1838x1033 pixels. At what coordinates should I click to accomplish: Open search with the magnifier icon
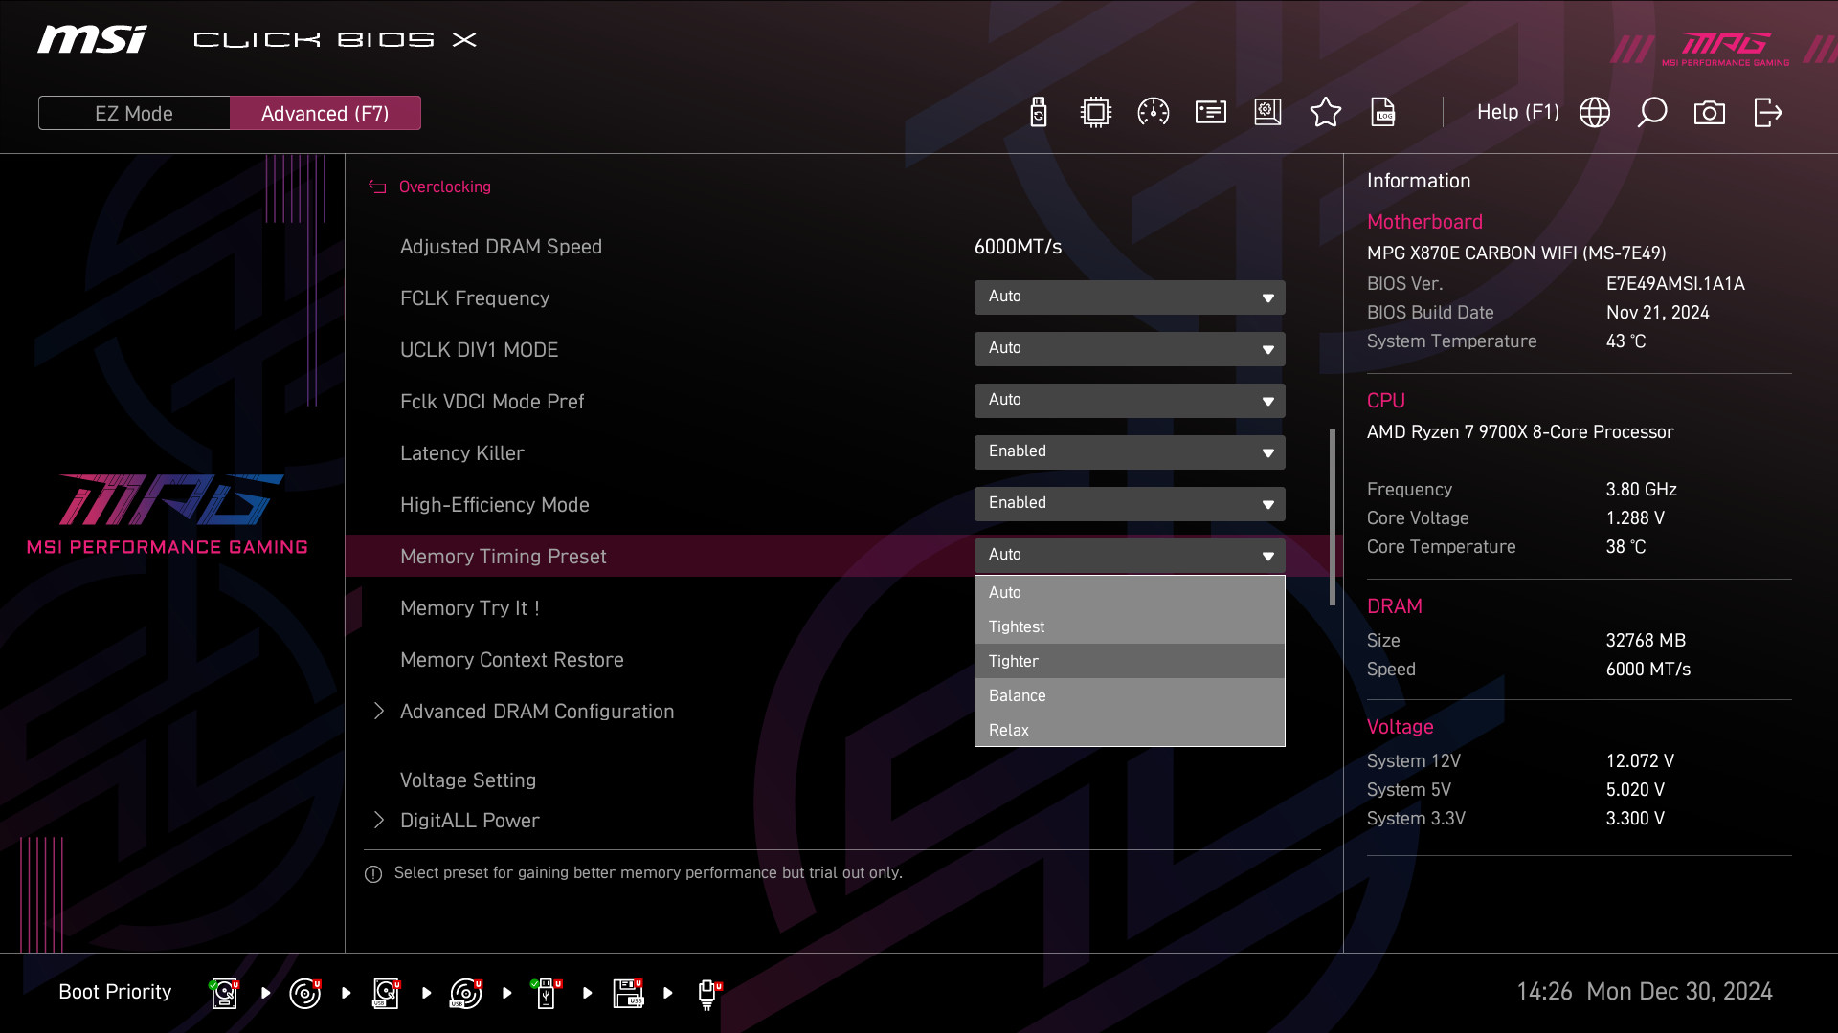pos(1652,113)
